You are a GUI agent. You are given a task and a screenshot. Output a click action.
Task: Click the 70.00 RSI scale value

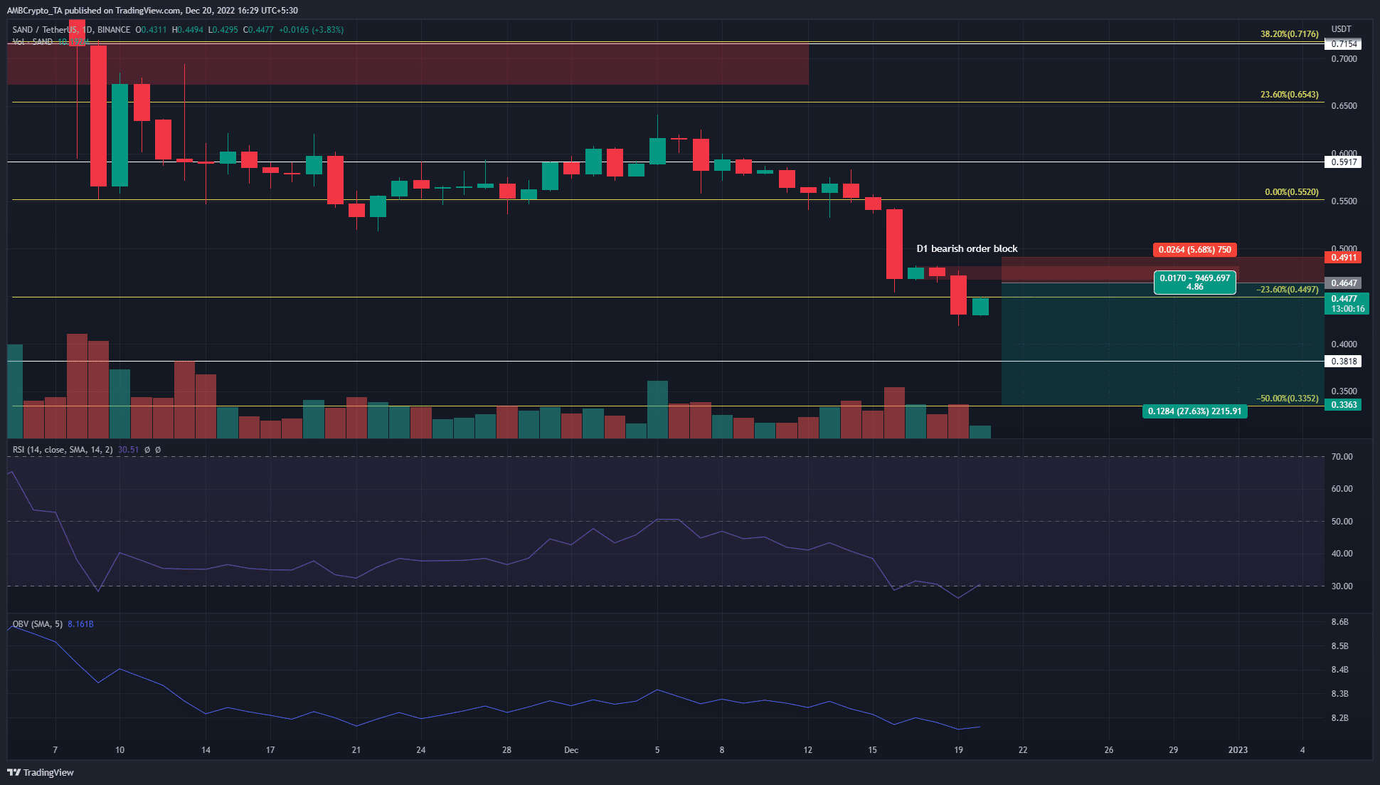pos(1342,457)
